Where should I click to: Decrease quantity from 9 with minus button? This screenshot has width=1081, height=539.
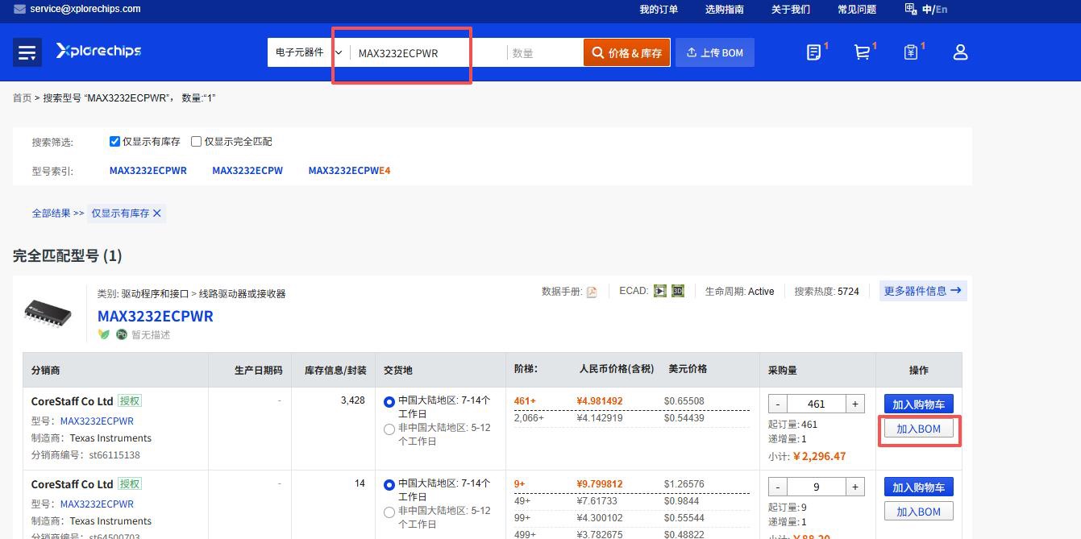(777, 487)
